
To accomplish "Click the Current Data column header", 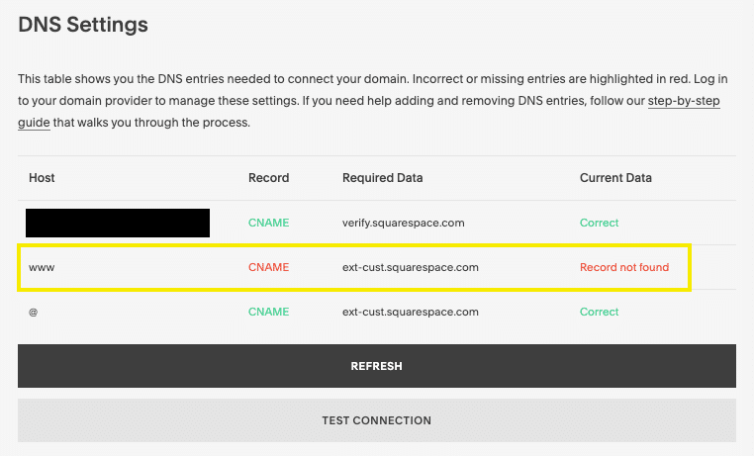I will (615, 178).
